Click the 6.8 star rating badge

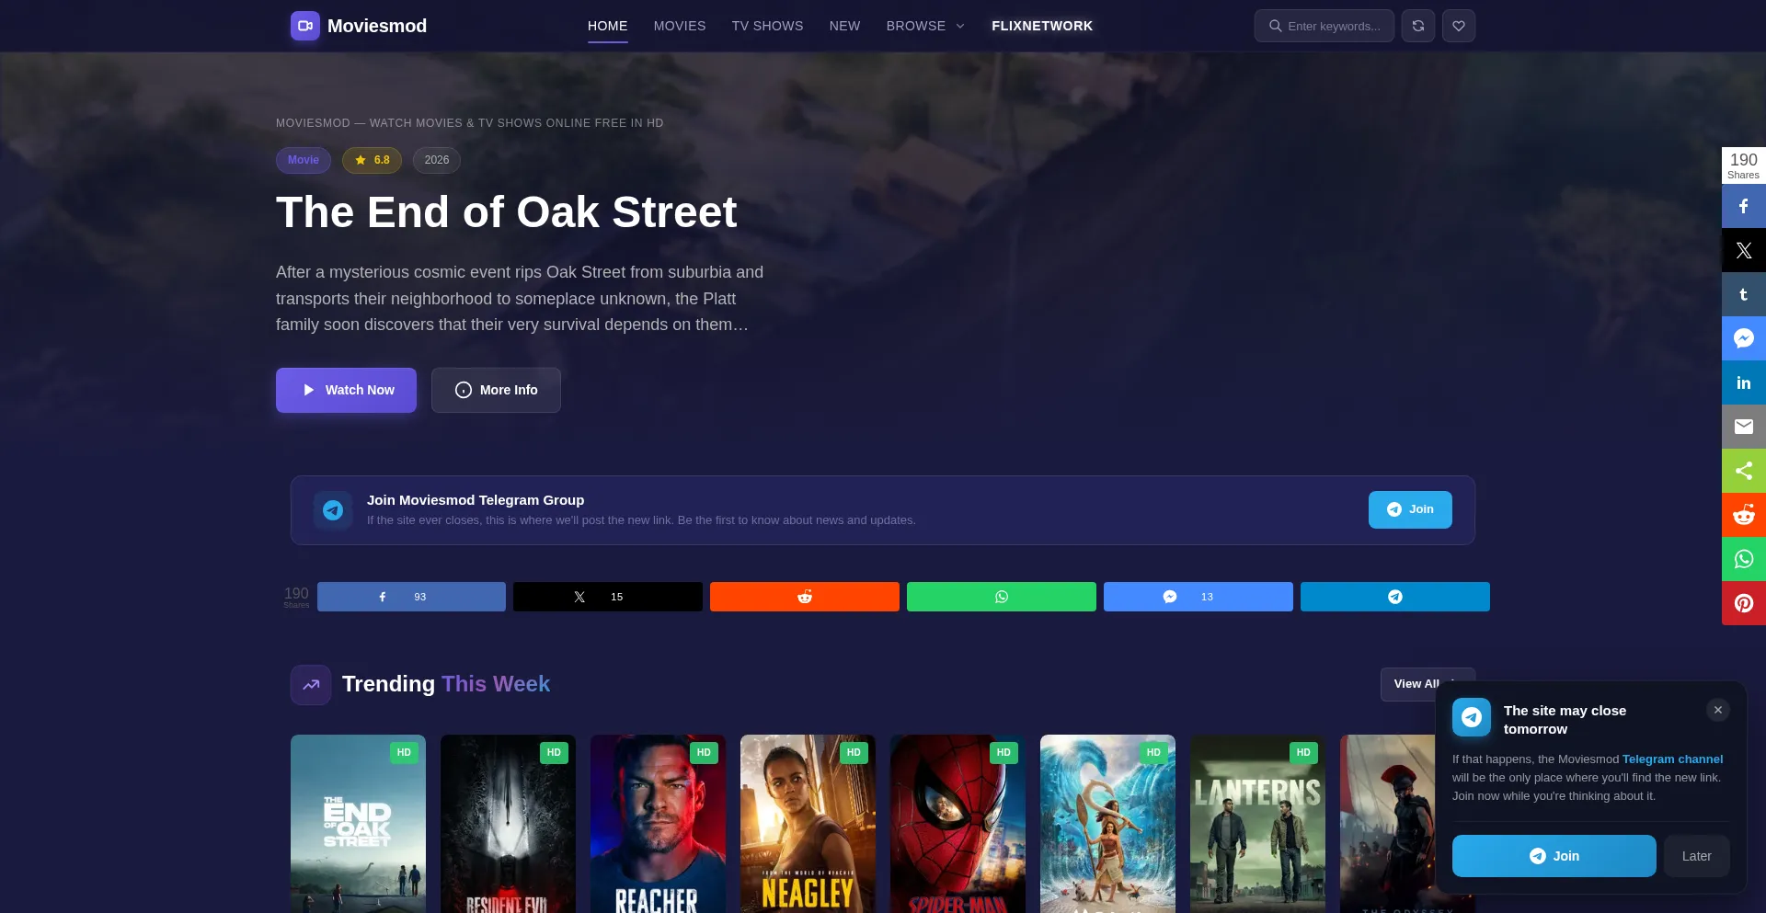pos(372,160)
